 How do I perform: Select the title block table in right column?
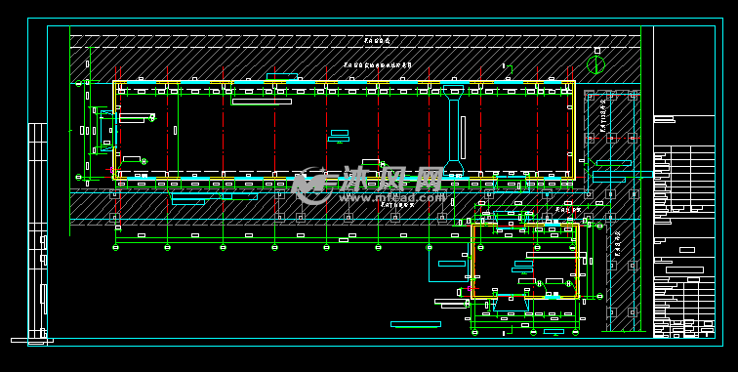click(684, 227)
